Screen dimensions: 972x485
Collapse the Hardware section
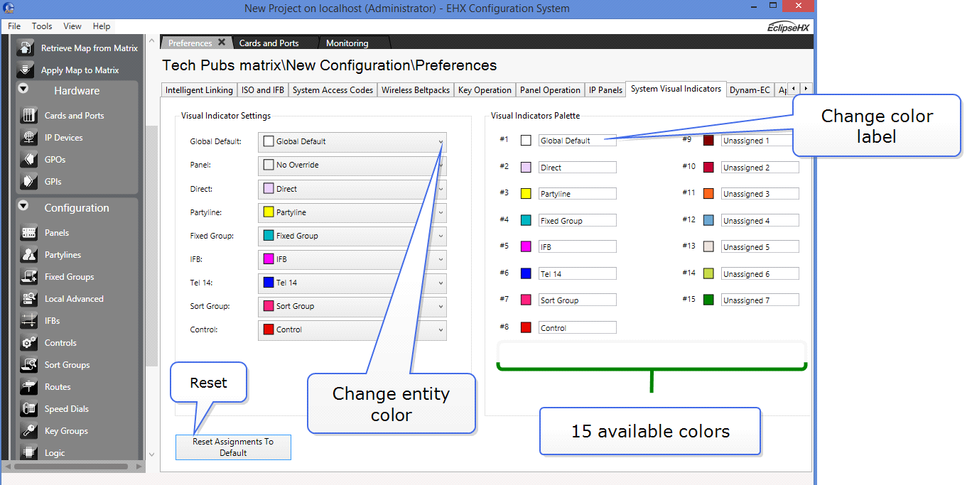[x=23, y=89]
